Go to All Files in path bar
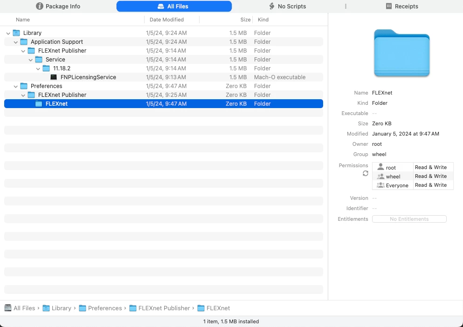This screenshot has width=463, height=327. point(24,308)
